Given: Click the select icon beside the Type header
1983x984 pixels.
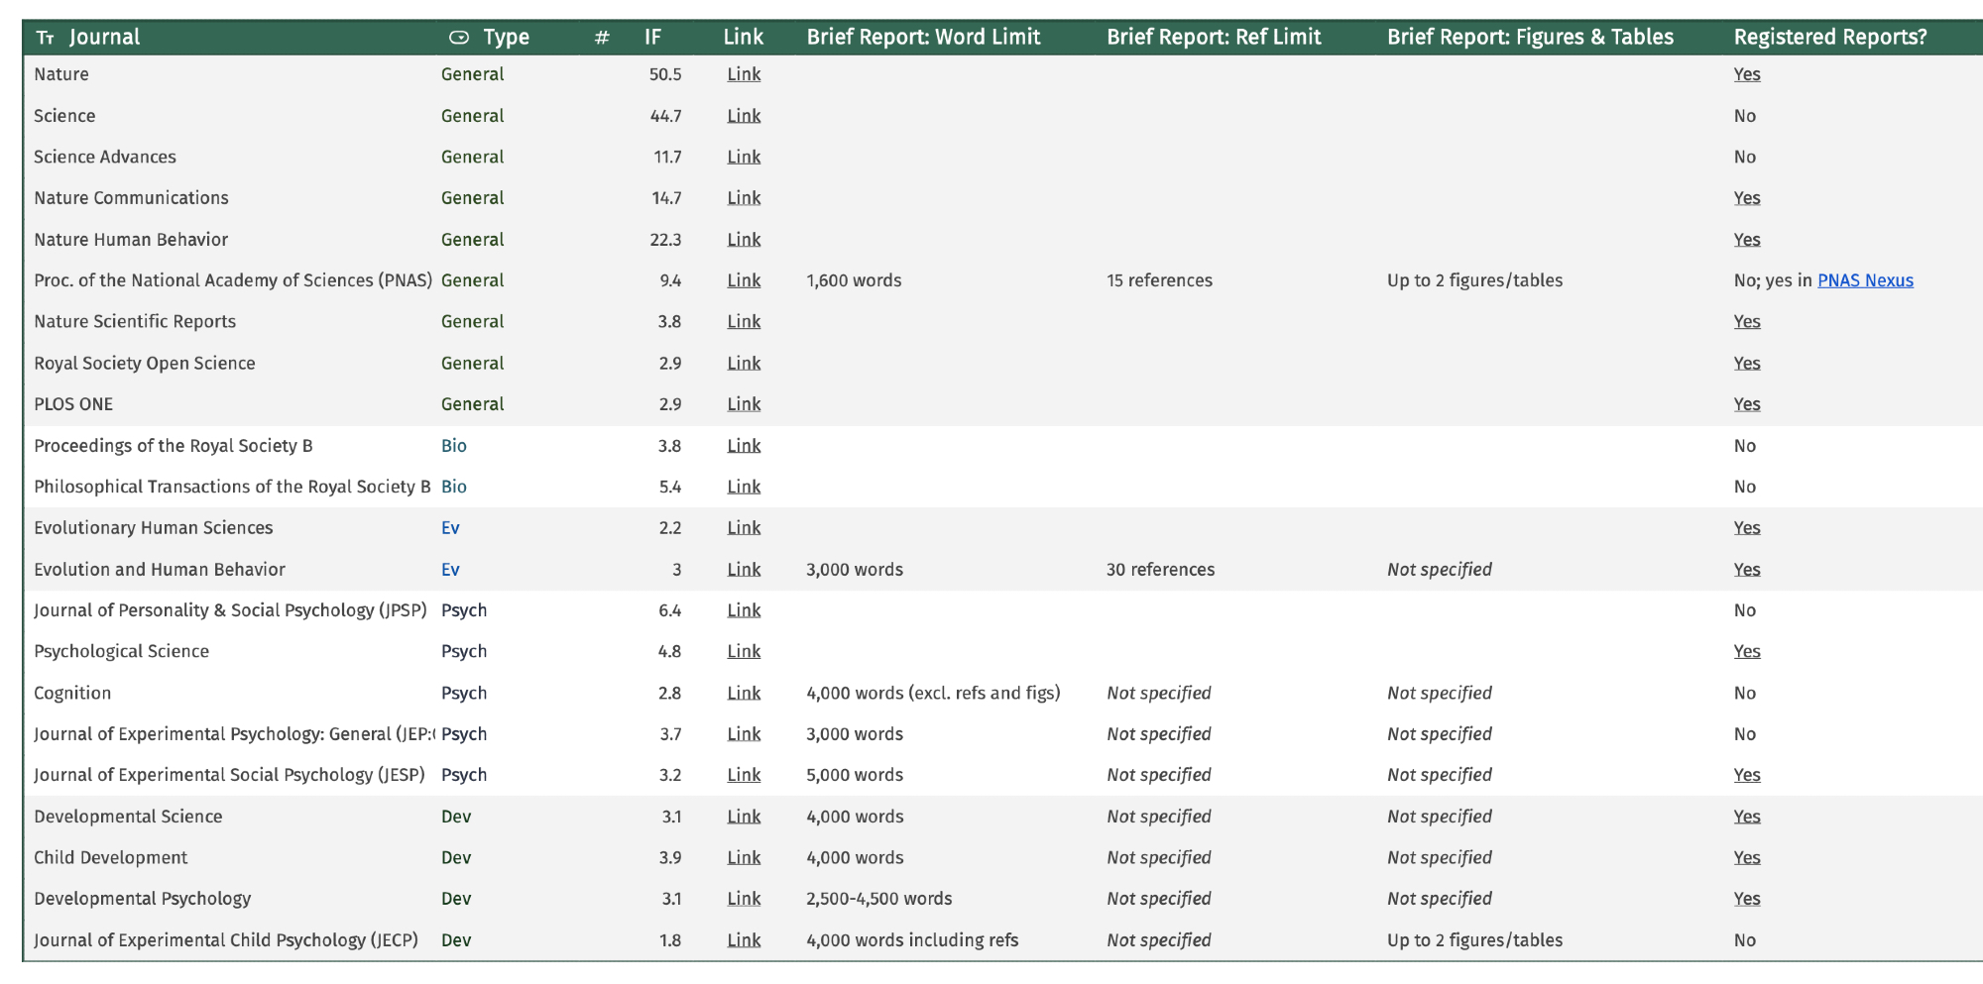Looking at the screenshot, I should [458, 38].
